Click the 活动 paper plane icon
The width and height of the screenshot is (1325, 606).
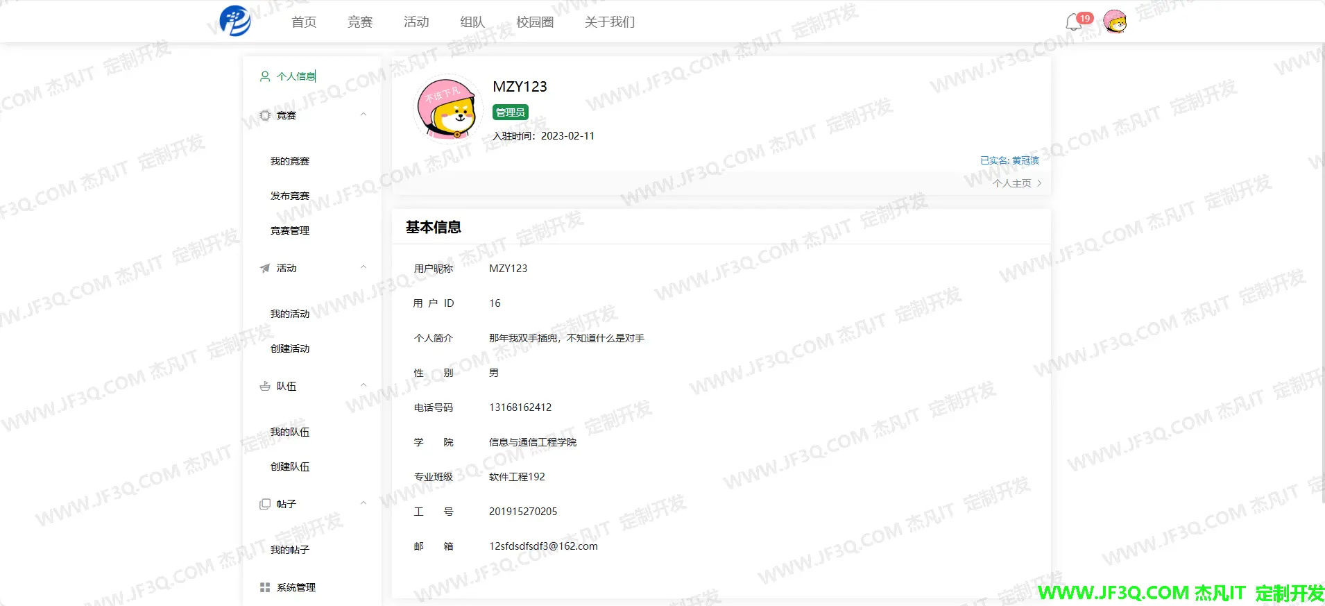[265, 268]
